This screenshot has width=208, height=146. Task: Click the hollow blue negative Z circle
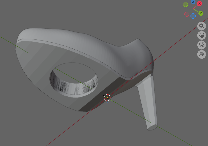tap(193, 16)
